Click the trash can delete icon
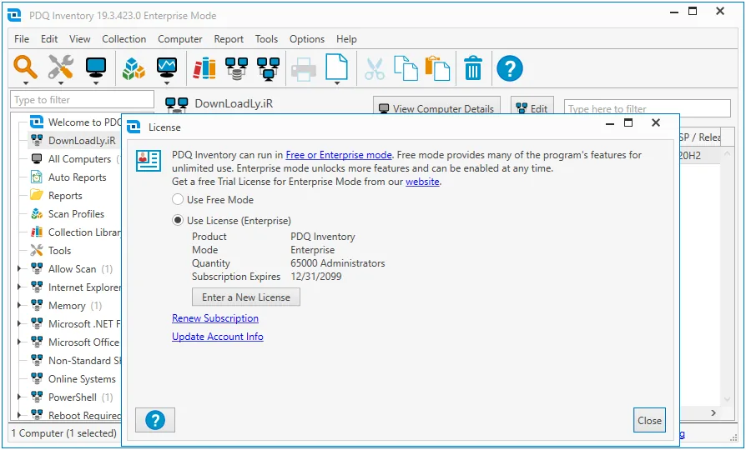 coord(473,68)
